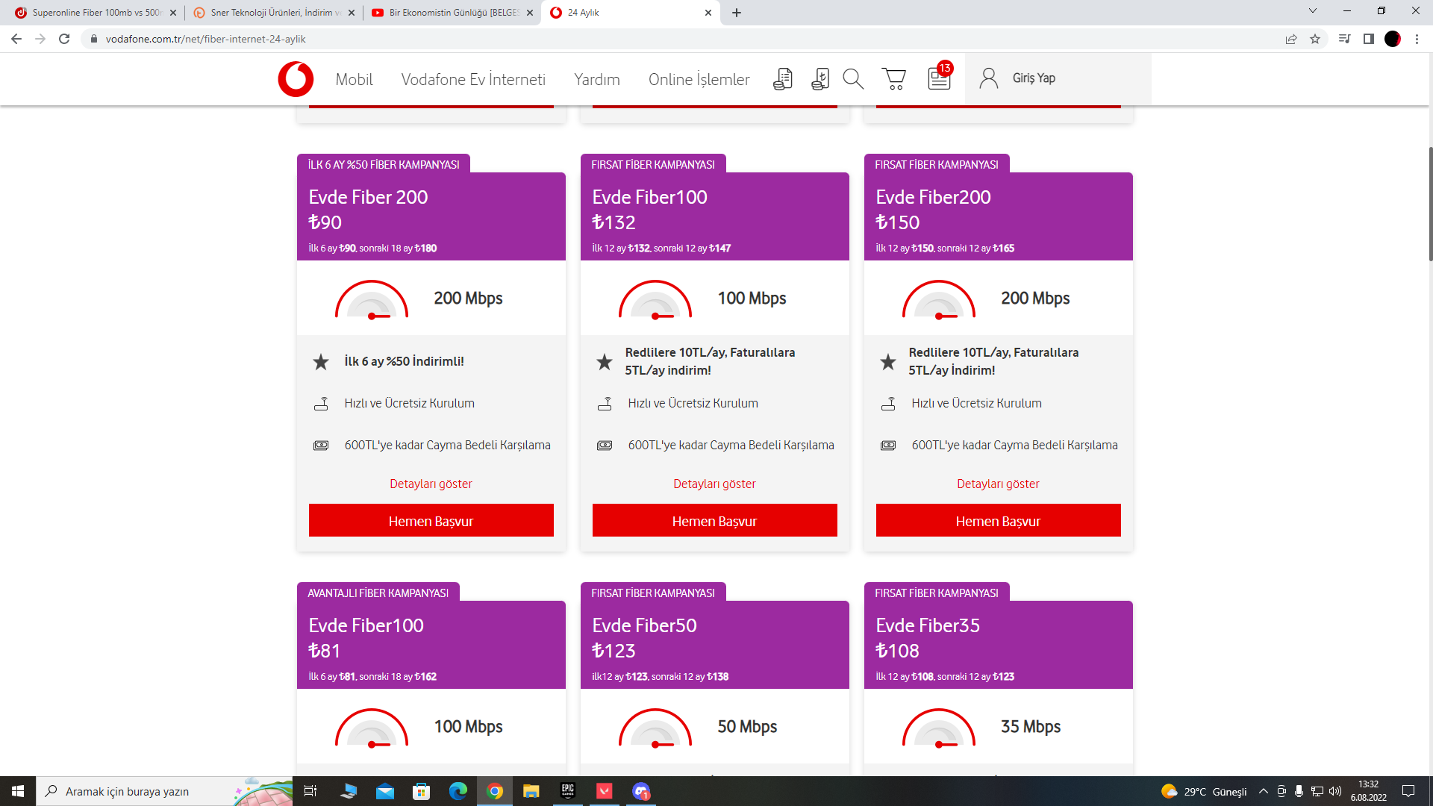1433x806 pixels.
Task: Open taskbar clock showing 13:32
Action: [1368, 791]
